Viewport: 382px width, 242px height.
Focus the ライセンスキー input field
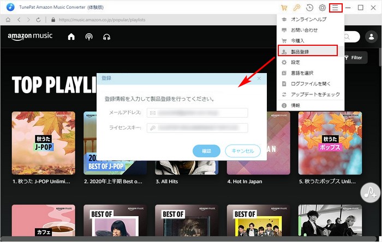tap(198, 128)
